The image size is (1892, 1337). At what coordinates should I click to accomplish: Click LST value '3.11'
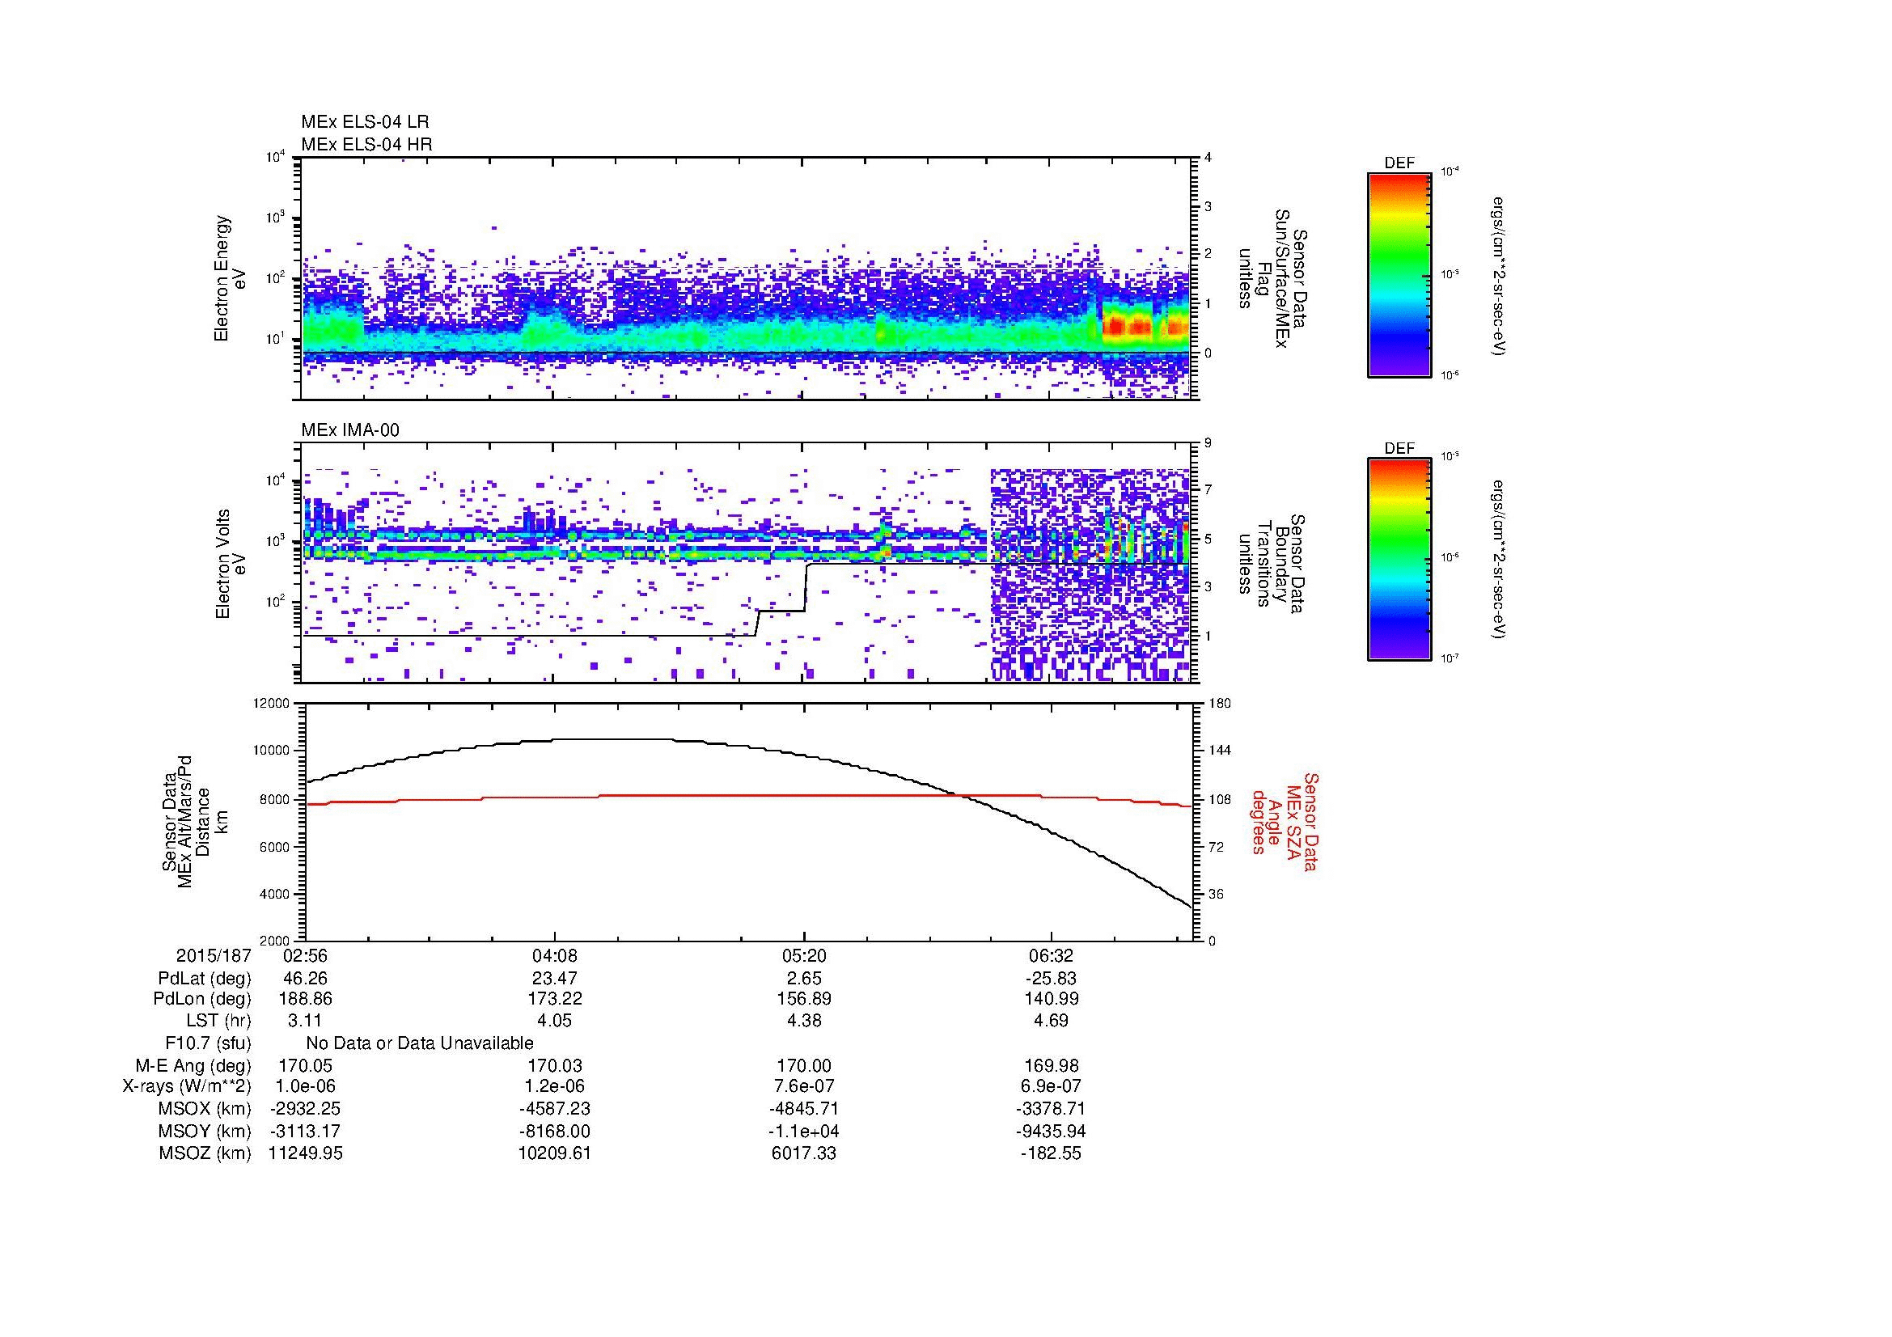(306, 1021)
